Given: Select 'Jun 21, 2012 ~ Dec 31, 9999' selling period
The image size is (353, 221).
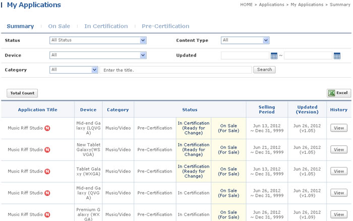Looking at the screenshot, I should pos(267,150).
